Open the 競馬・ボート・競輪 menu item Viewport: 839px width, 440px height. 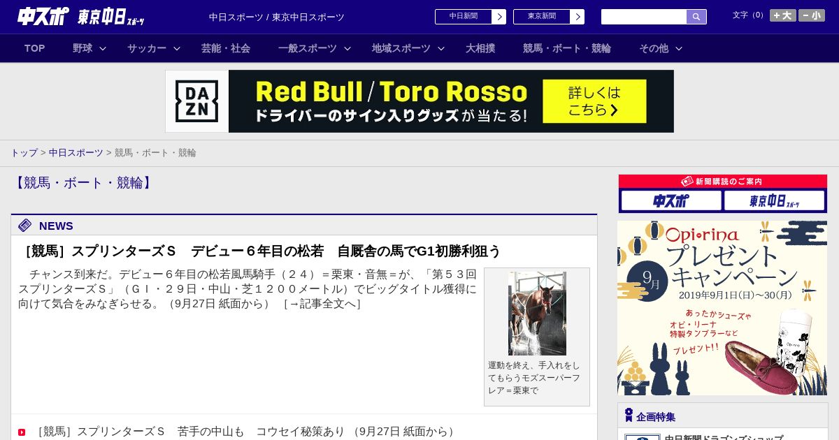[567, 48]
